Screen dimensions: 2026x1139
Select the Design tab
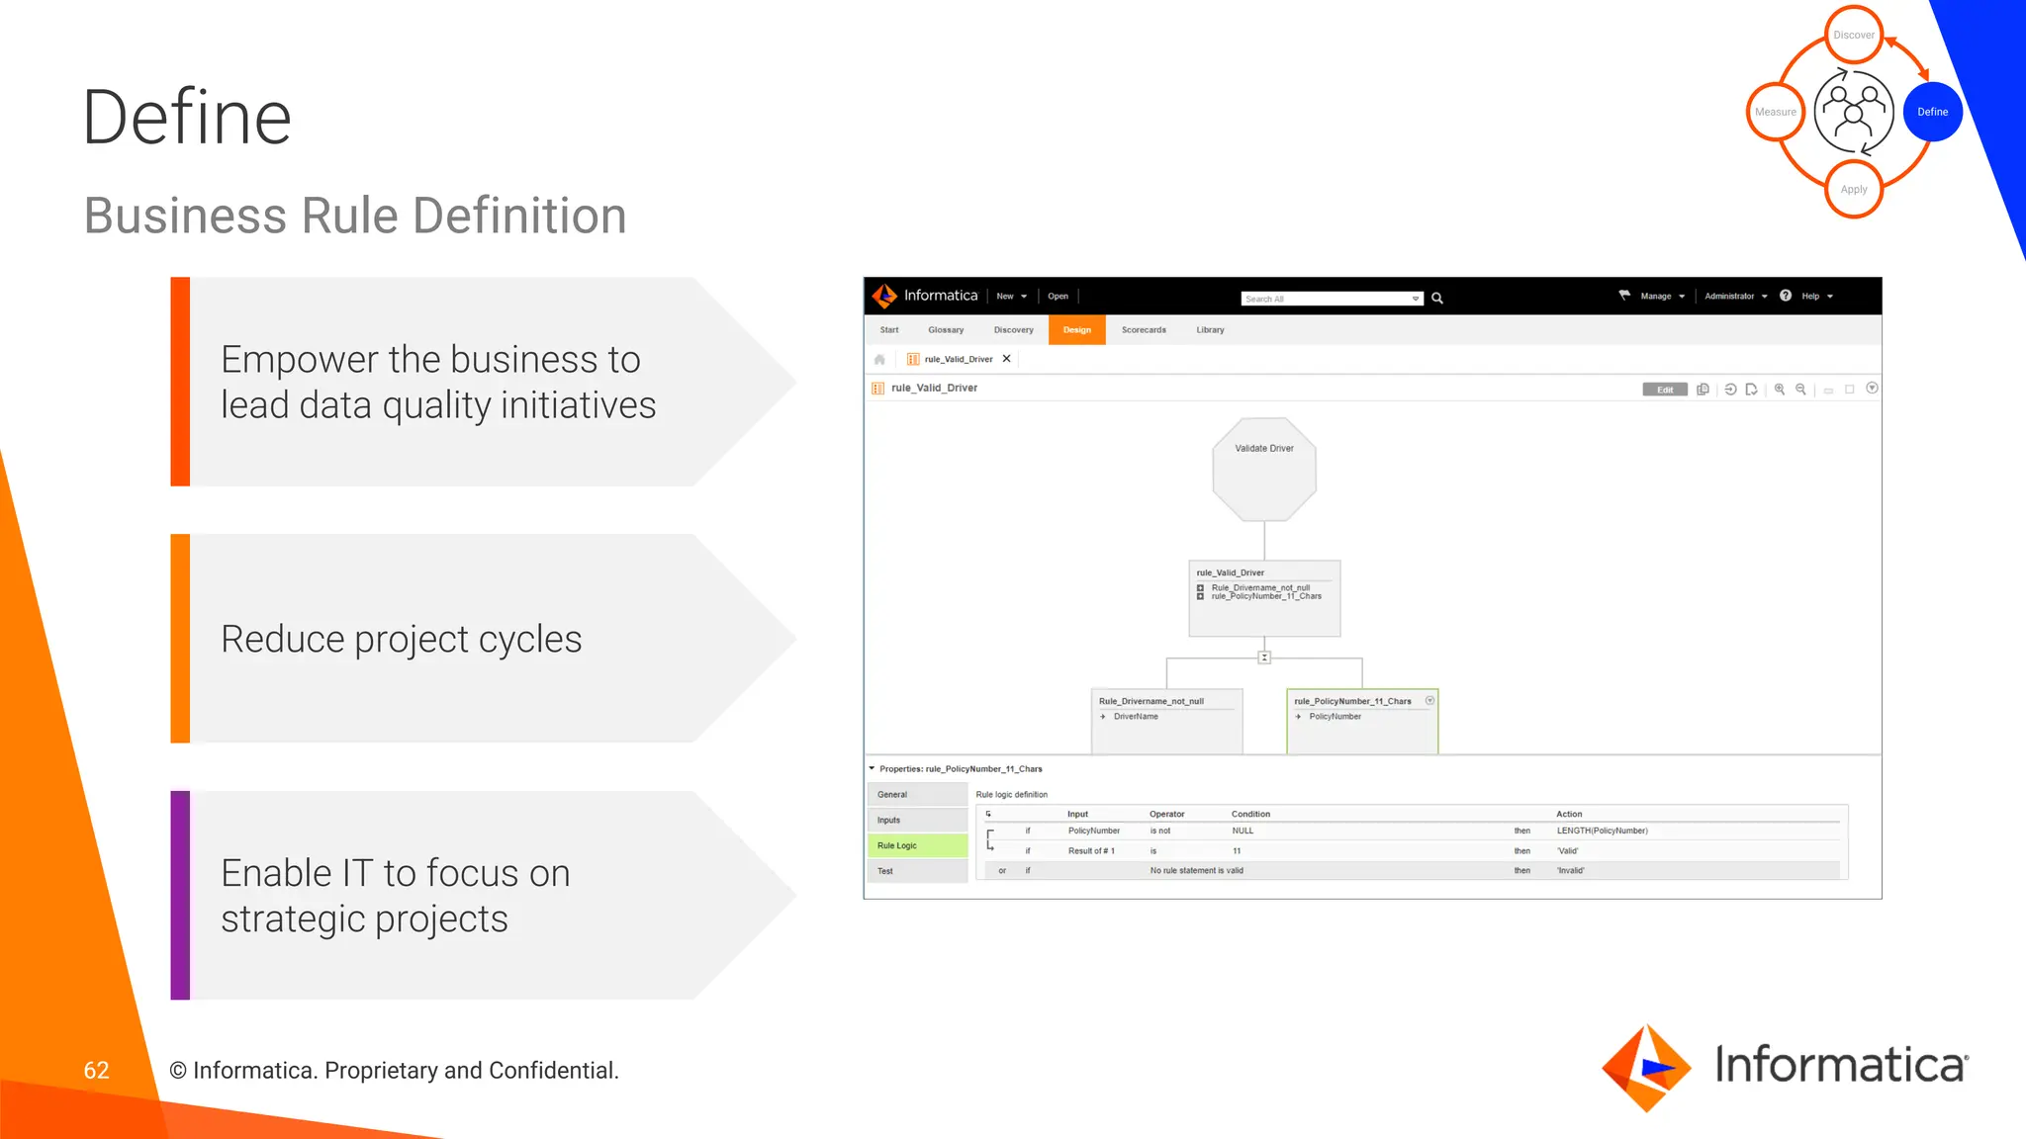pos(1076,330)
